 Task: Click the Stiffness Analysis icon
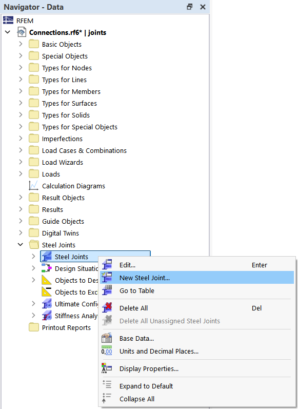[46, 316]
